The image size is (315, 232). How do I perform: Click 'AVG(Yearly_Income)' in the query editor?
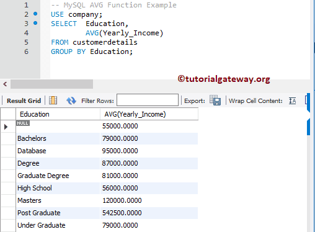pyautogui.click(x=125, y=33)
